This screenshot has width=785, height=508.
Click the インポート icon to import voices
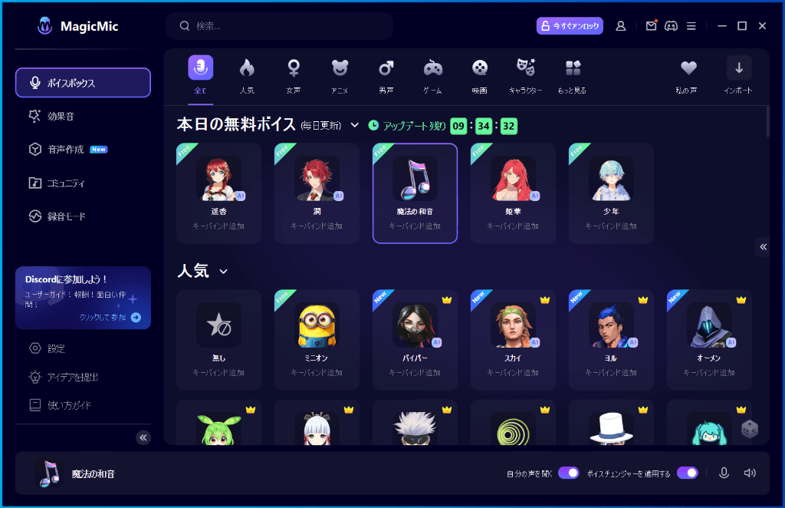(738, 68)
